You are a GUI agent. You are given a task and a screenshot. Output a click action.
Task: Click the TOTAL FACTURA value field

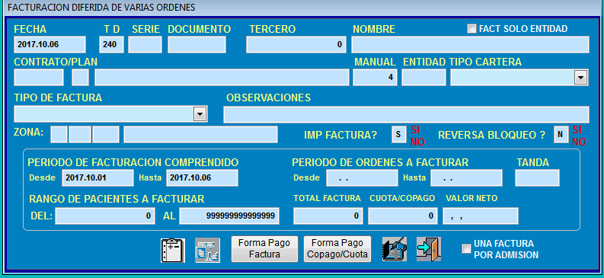[328, 216]
